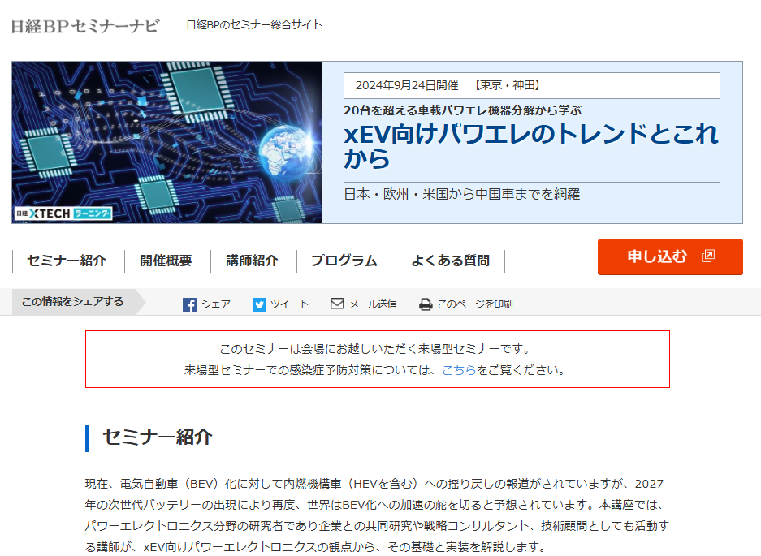Click the 日経BPセミナーナビ site logo
761x556 pixels.
pyautogui.click(x=85, y=26)
